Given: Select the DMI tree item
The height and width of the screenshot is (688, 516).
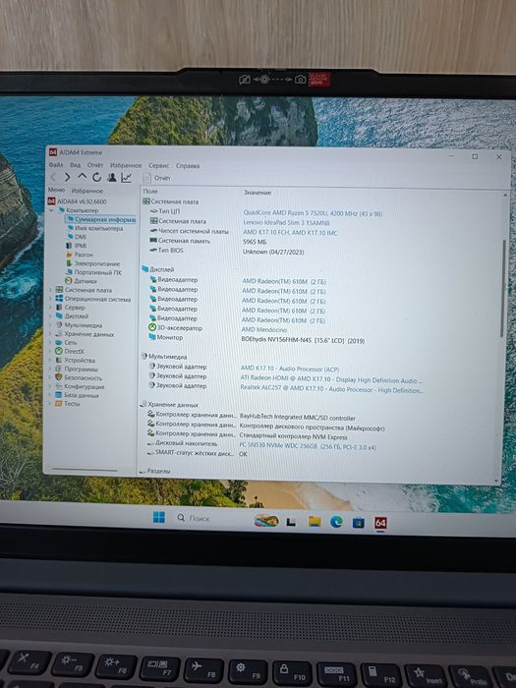Looking at the screenshot, I should (78, 237).
